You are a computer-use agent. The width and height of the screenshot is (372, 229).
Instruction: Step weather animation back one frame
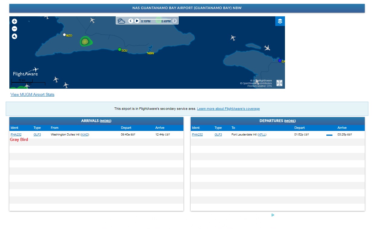point(131,21)
